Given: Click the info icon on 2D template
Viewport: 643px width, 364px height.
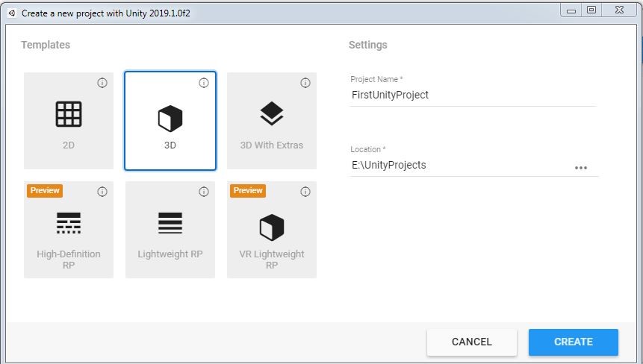Looking at the screenshot, I should (x=102, y=83).
